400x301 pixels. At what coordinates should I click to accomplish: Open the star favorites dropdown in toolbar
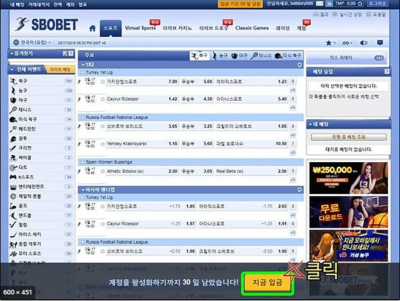tap(331, 43)
